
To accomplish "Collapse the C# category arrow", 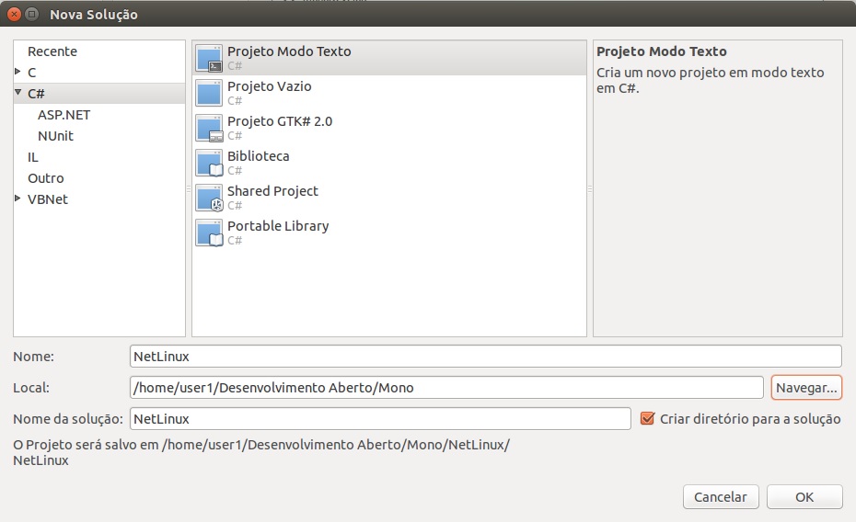I will (18, 93).
